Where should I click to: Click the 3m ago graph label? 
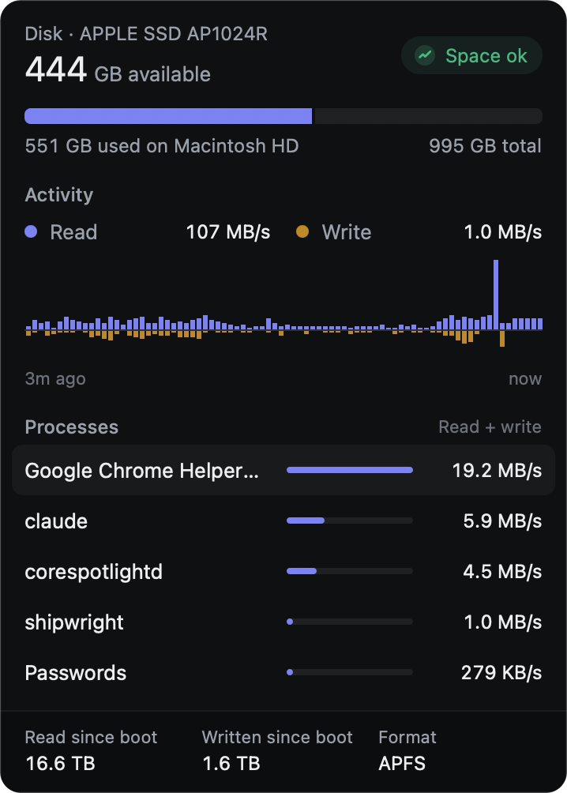[55, 379]
